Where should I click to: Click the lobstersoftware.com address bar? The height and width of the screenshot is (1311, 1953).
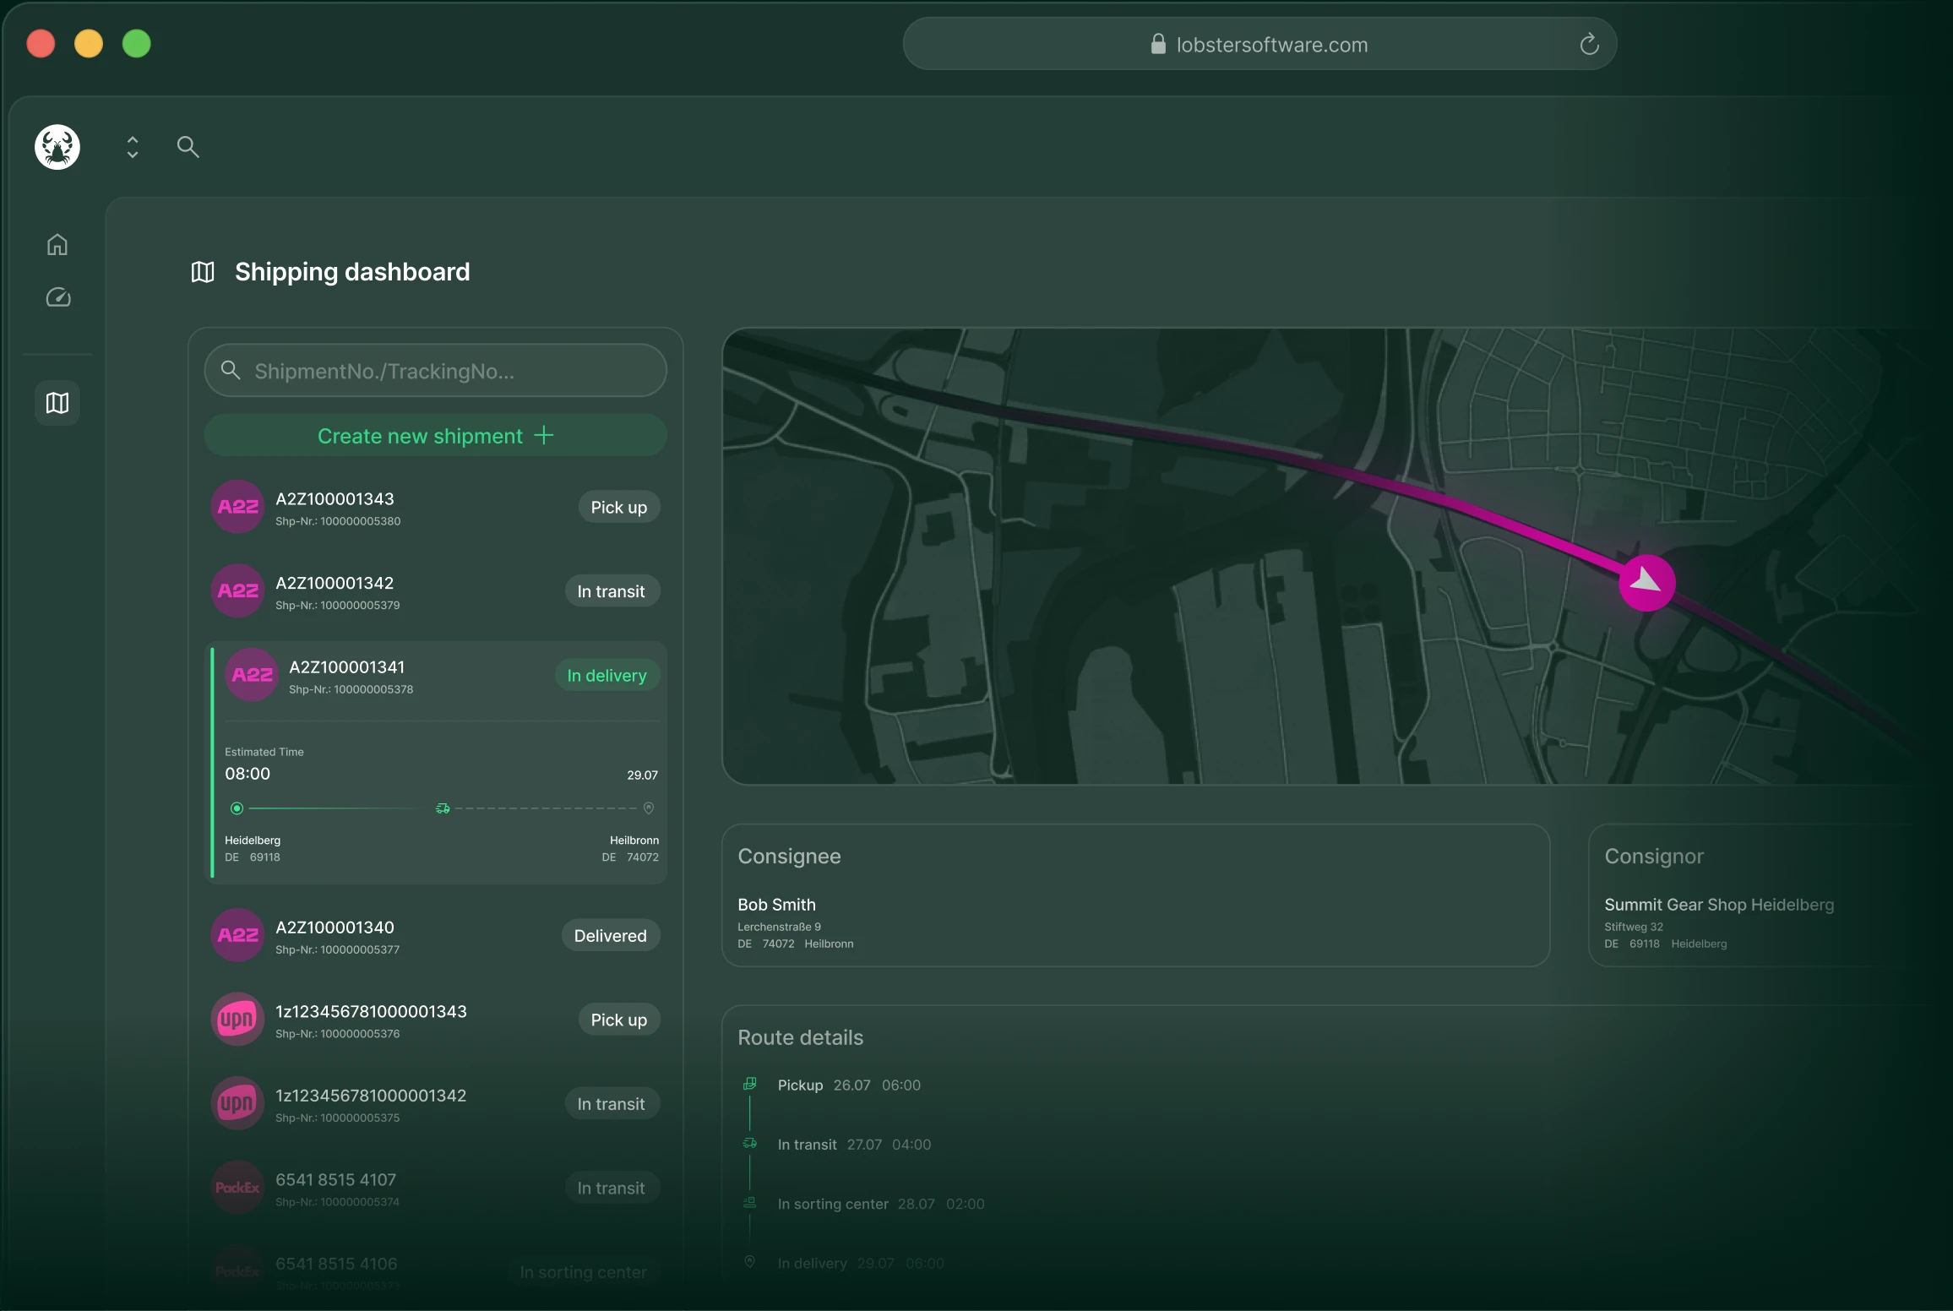[x=1259, y=44]
